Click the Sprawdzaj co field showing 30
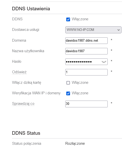 [x=86, y=104]
